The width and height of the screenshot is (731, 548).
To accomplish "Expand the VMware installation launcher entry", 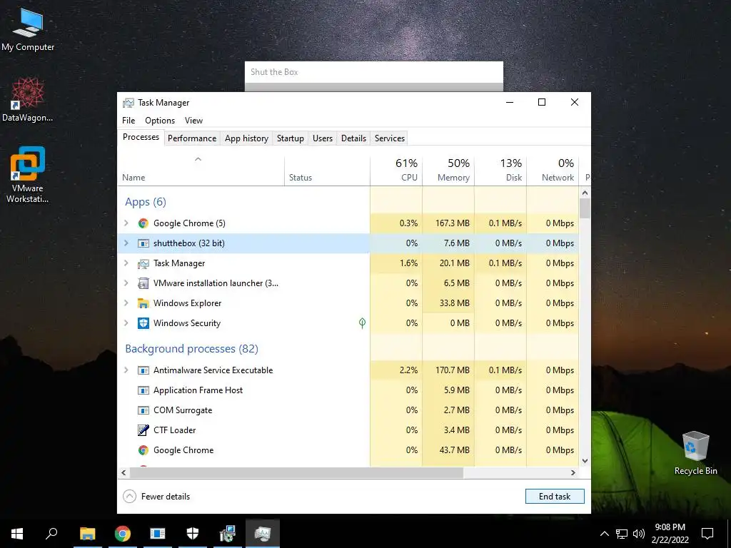I will click(126, 283).
